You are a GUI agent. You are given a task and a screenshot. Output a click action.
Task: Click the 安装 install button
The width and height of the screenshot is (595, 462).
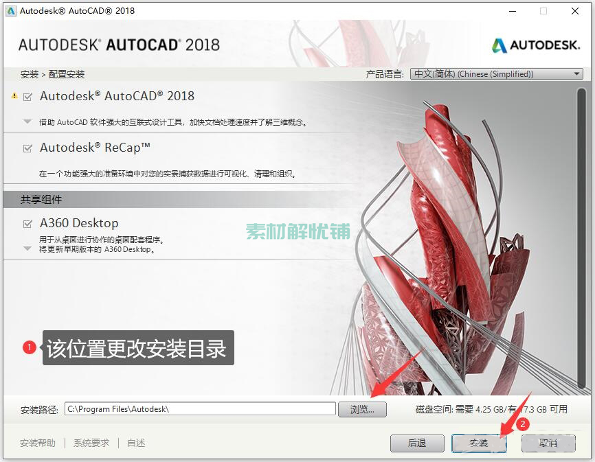pos(479,443)
